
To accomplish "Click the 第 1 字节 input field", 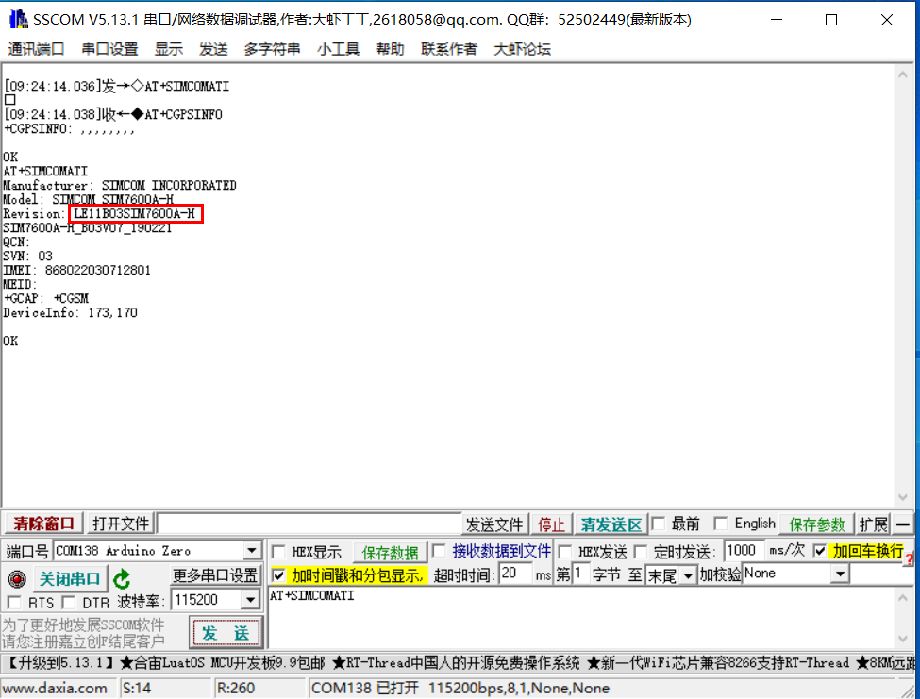I will pos(581,574).
